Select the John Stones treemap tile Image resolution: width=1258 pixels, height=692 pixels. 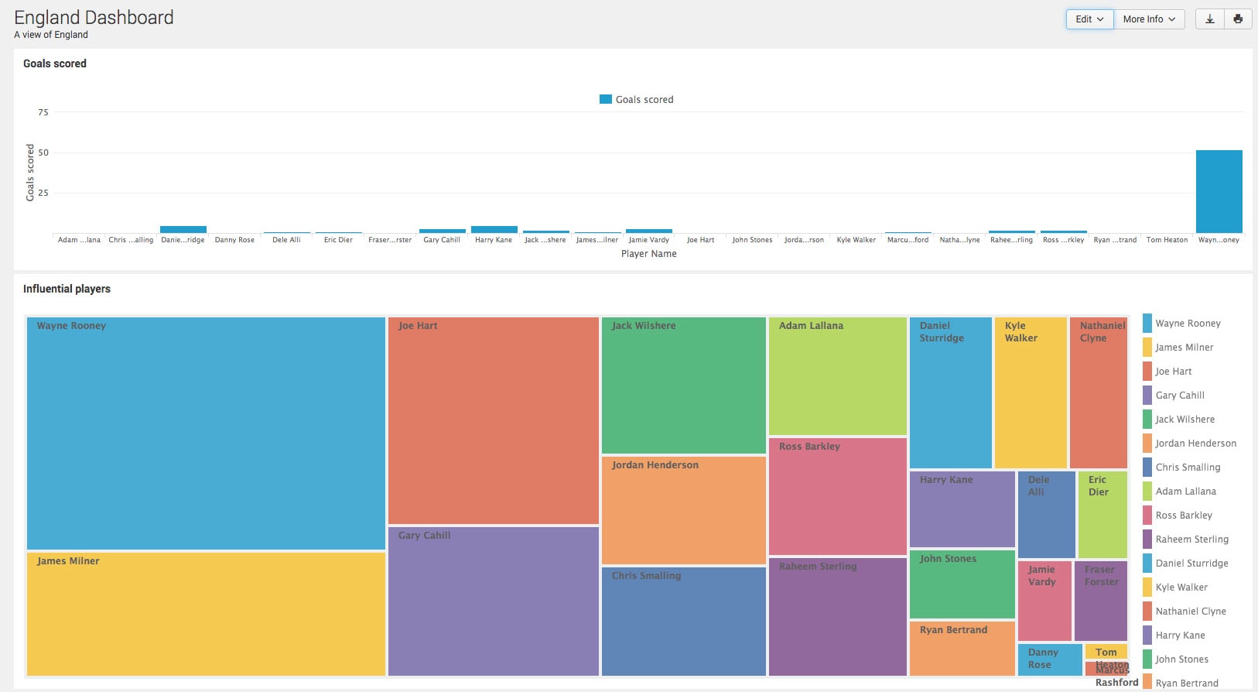coord(962,584)
